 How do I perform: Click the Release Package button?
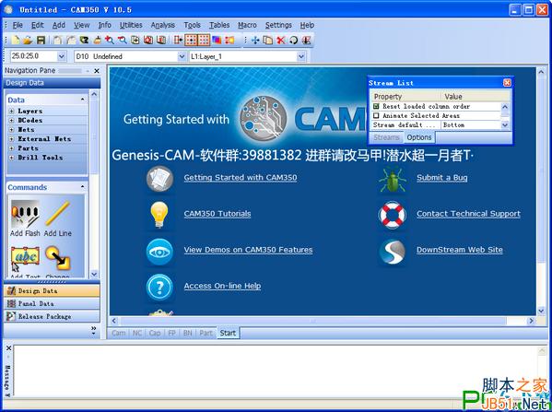[53, 316]
